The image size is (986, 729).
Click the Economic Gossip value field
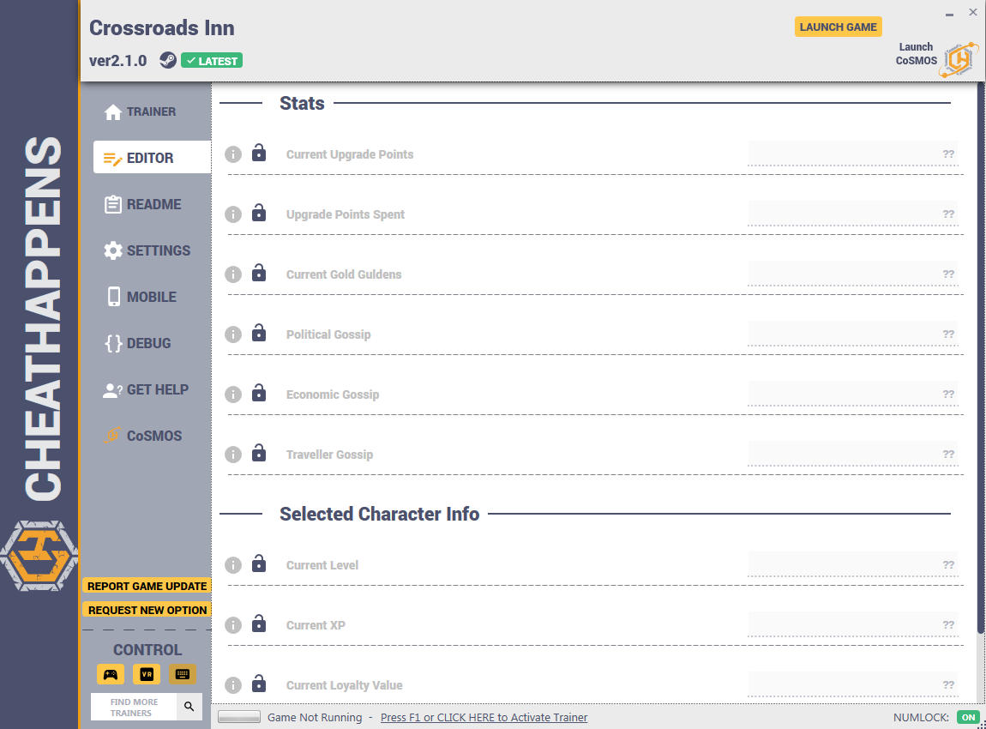[x=853, y=395]
